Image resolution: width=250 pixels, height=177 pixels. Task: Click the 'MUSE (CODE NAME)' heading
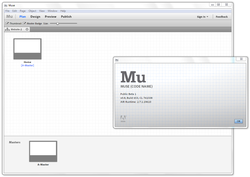(137, 86)
